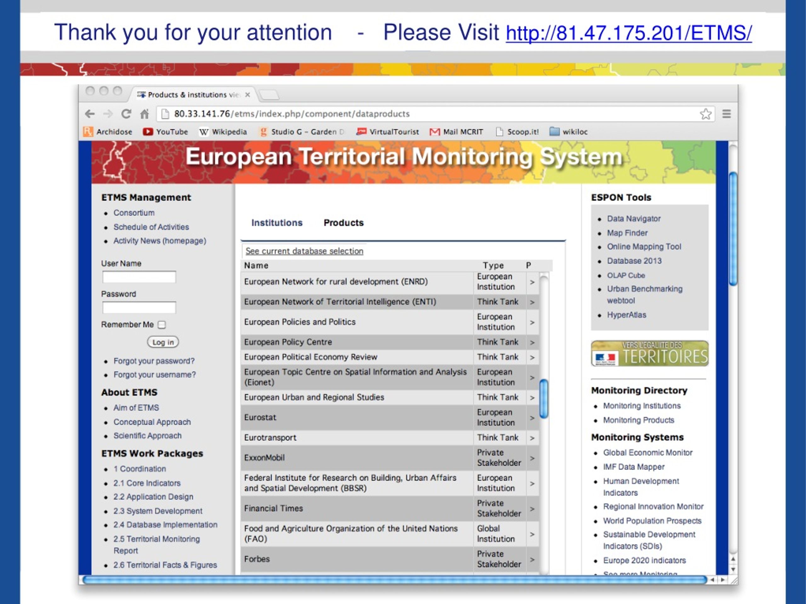This screenshot has width=806, height=604.
Task: Open the Global Economic Monitor link
Action: coord(648,453)
